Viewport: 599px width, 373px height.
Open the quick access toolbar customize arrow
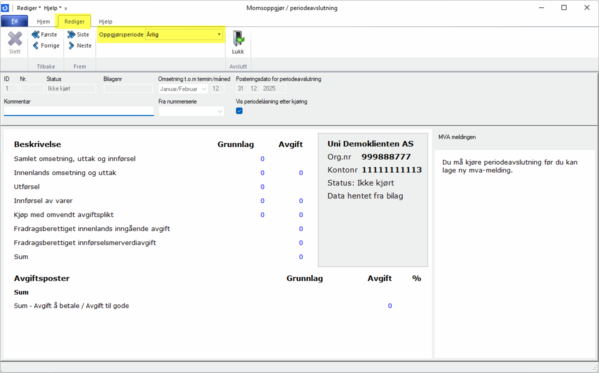tap(65, 8)
